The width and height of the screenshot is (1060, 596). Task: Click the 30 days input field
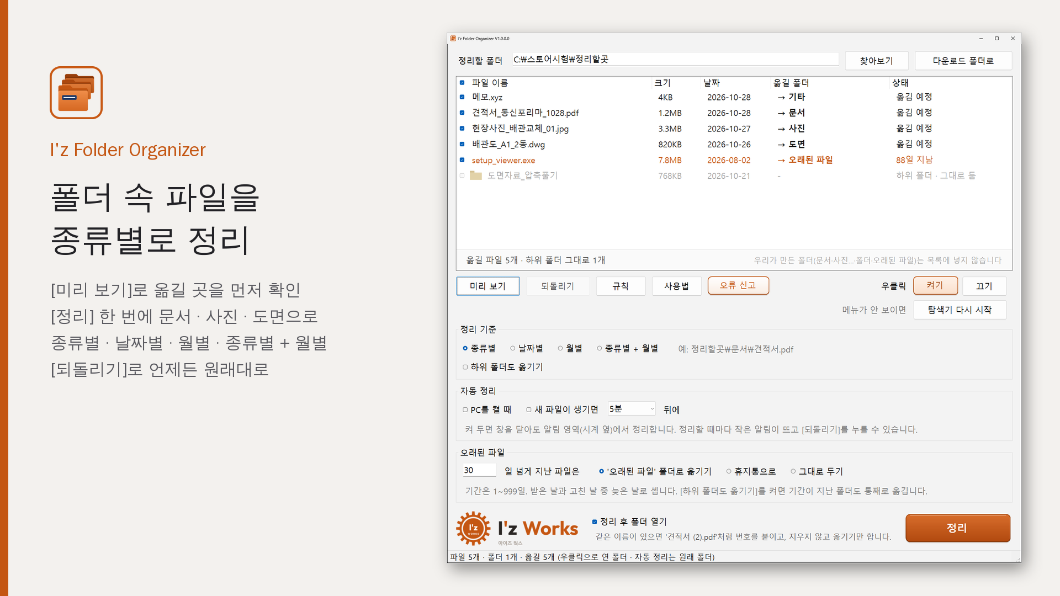(x=479, y=470)
